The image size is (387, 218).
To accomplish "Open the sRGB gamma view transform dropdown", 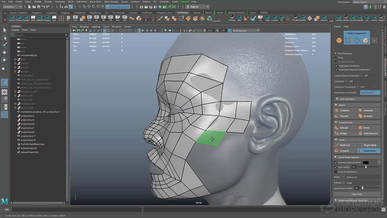I will point(244,31).
